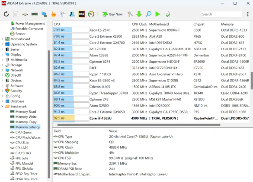Open the gauge SensorPanel icon
Viewport: 253px width, 182px height.
coord(91,14)
